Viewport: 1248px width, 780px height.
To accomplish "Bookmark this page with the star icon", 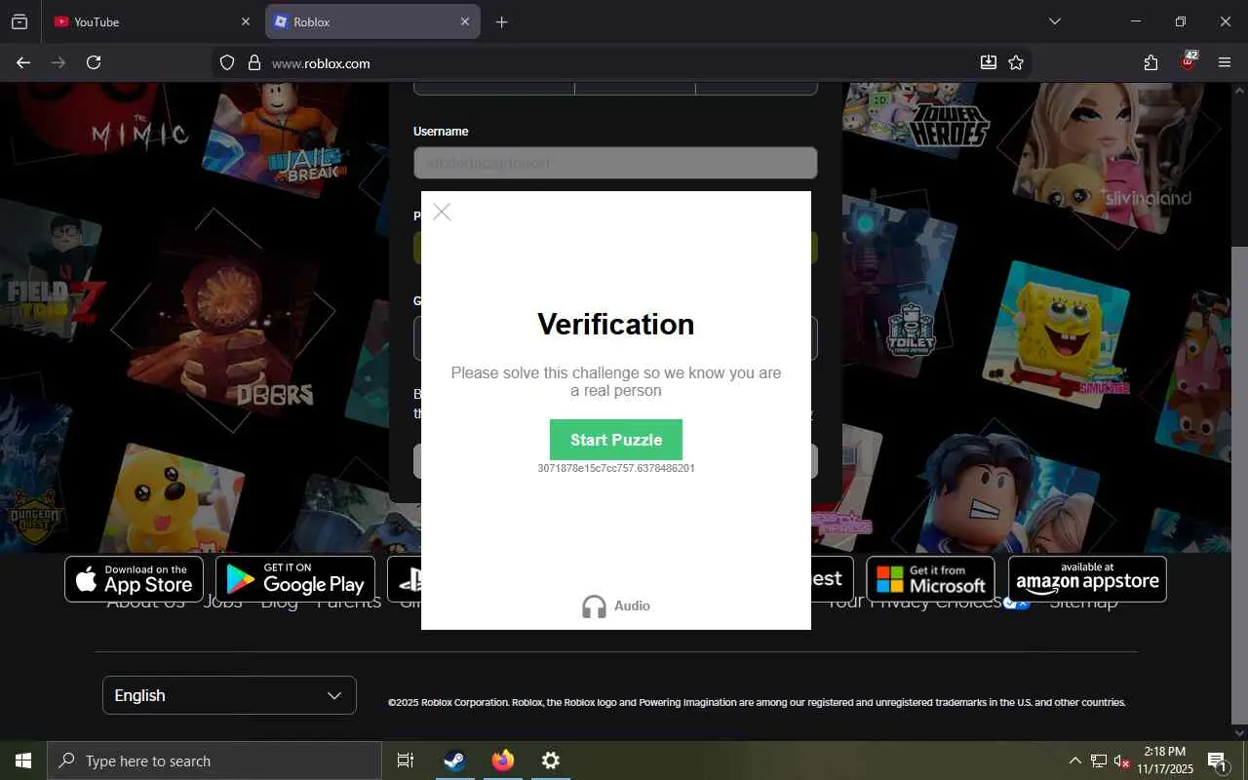I will [1016, 63].
